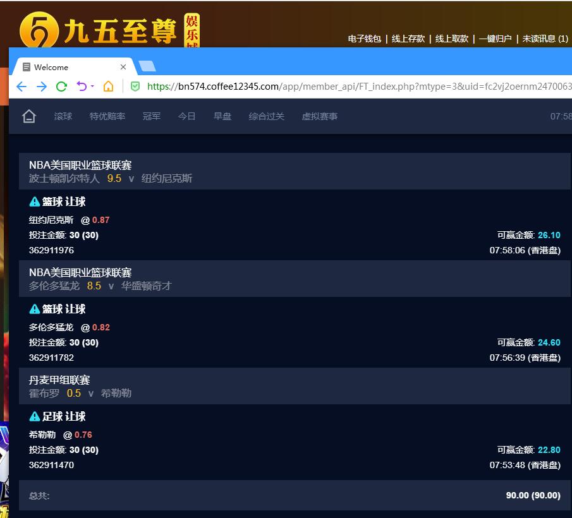
Task: Click timestamp 07:53:48 (香港盘)
Action: coord(525,465)
